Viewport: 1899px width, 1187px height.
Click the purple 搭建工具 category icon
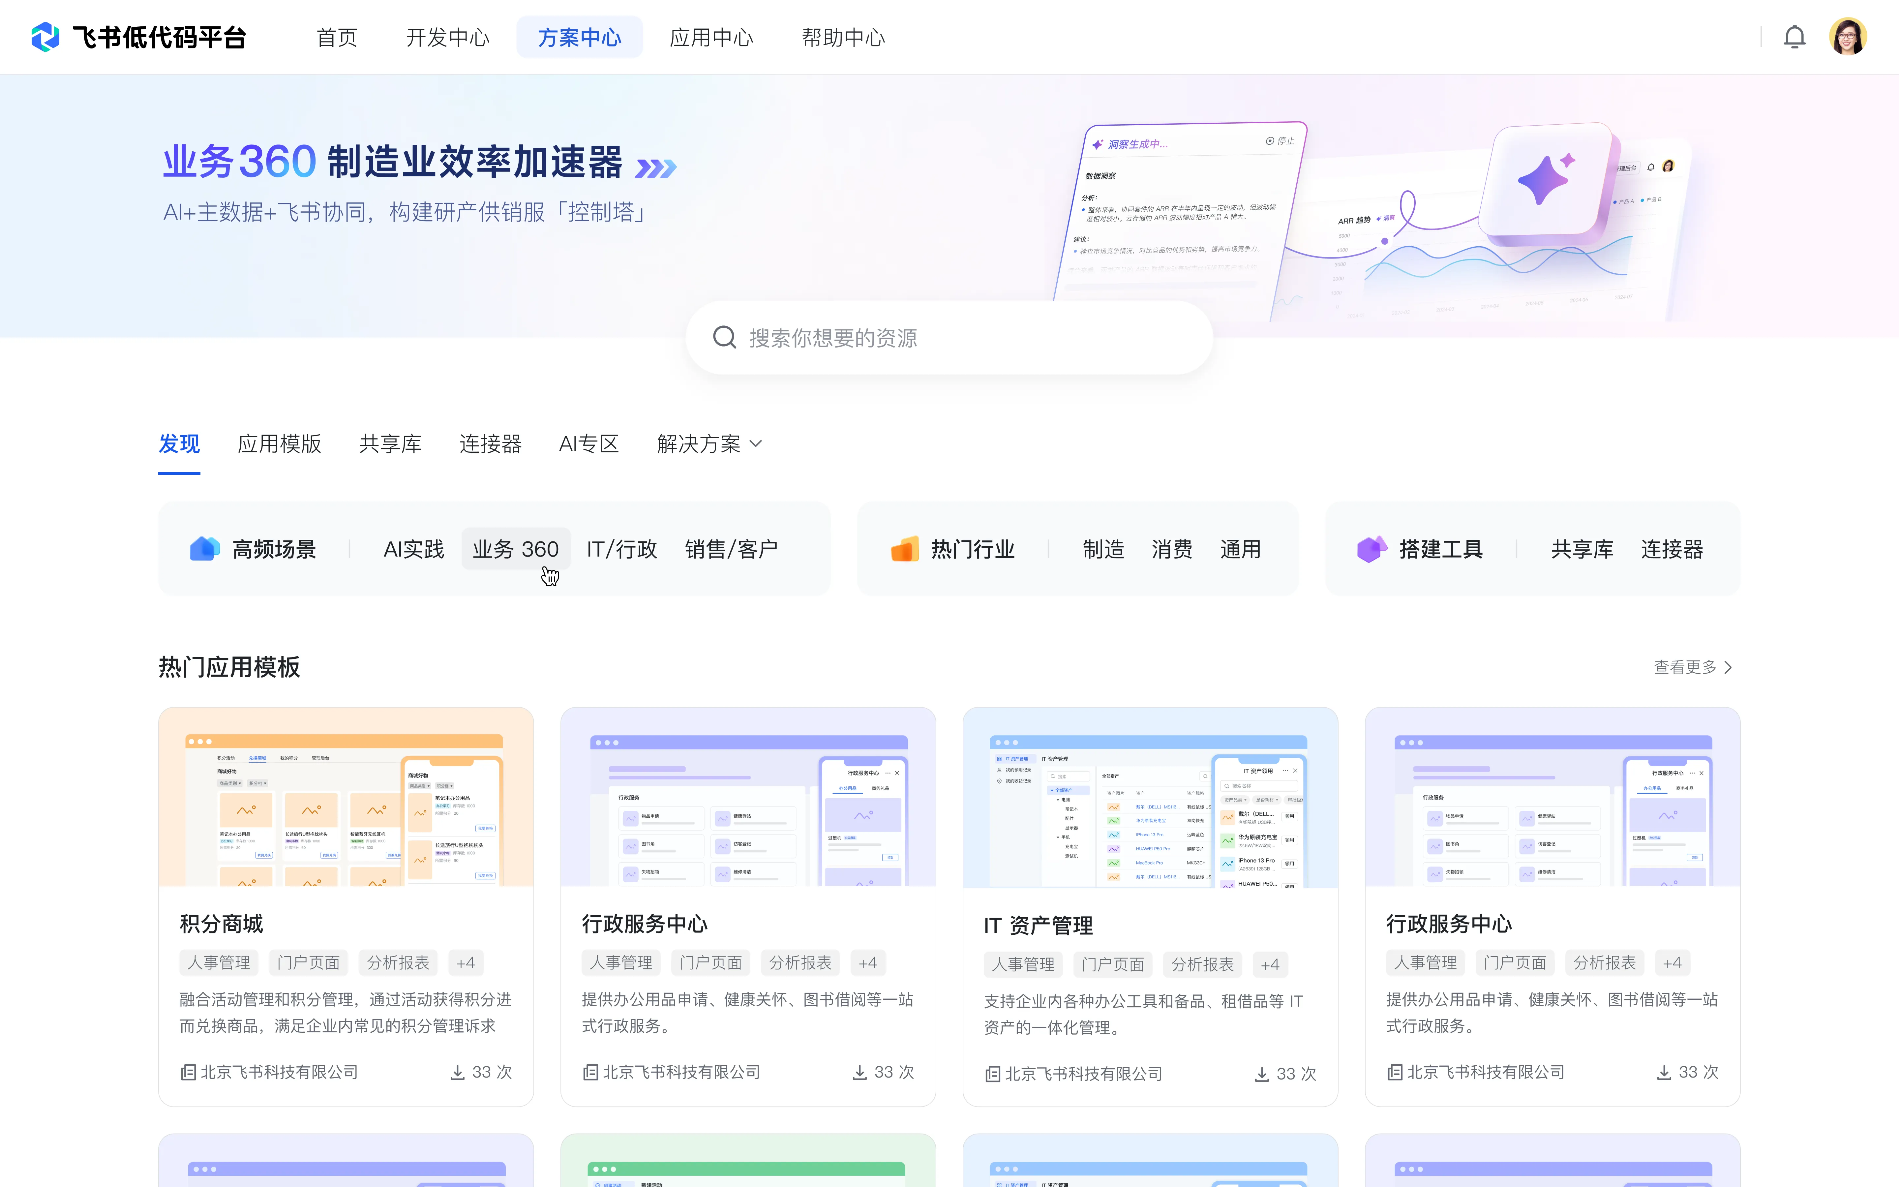(1372, 549)
